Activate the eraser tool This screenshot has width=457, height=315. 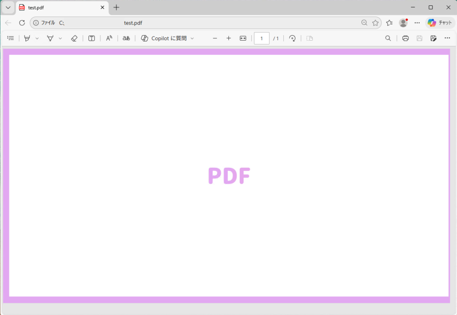click(74, 38)
